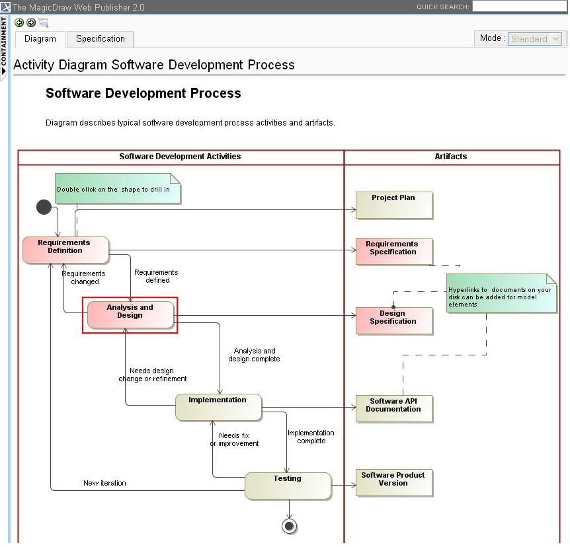Viewport: 570px width, 547px height.
Task: Expand the Containment side panel
Action: (4, 46)
